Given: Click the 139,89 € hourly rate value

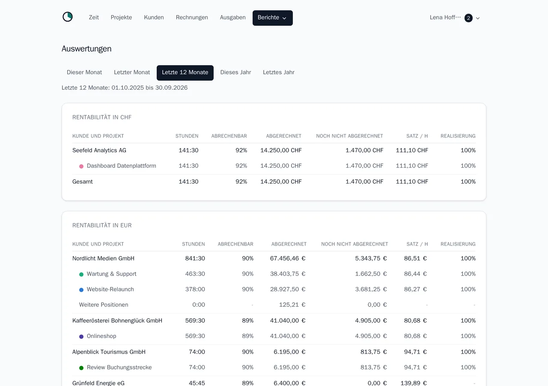Looking at the screenshot, I should coord(414,383).
